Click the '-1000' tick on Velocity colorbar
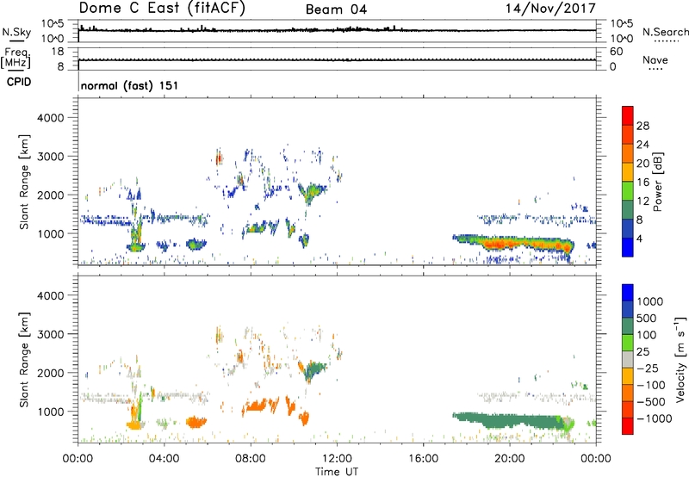 point(655,418)
